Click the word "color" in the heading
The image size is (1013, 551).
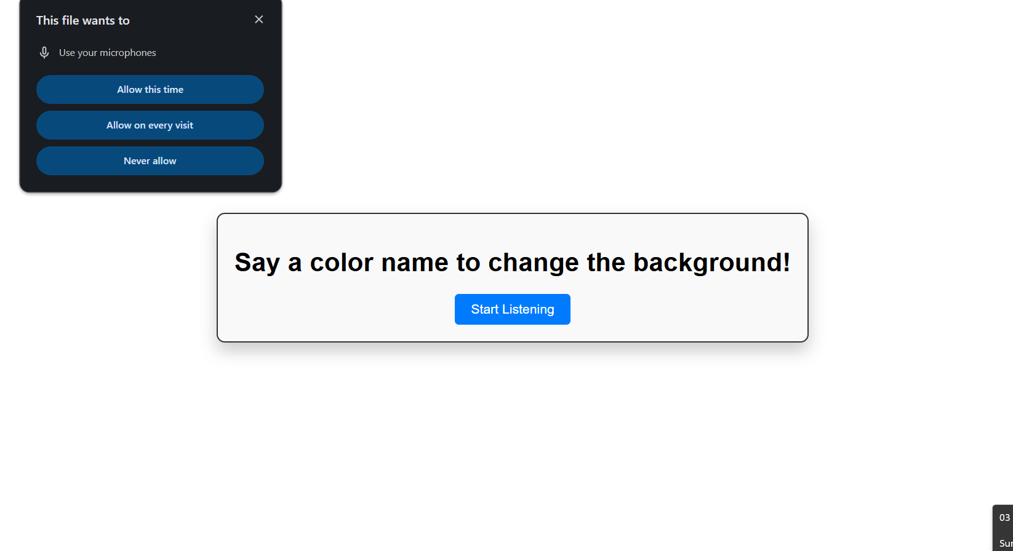(x=342, y=263)
